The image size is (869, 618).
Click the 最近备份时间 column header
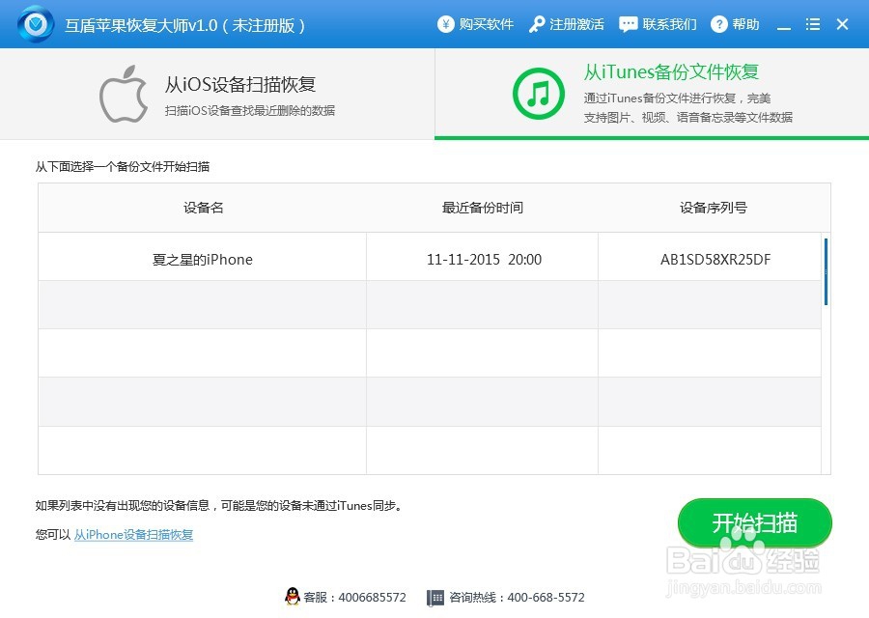[483, 208]
